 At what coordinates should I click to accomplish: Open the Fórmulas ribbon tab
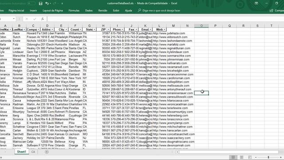pyautogui.click(x=74, y=11)
